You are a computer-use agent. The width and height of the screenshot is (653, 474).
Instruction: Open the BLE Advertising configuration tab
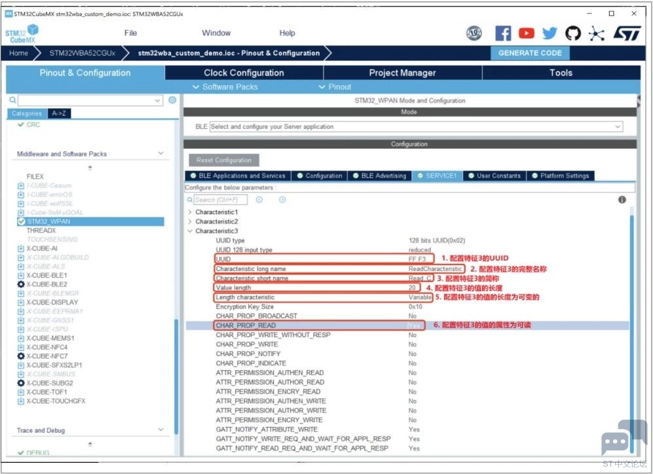[x=380, y=175]
